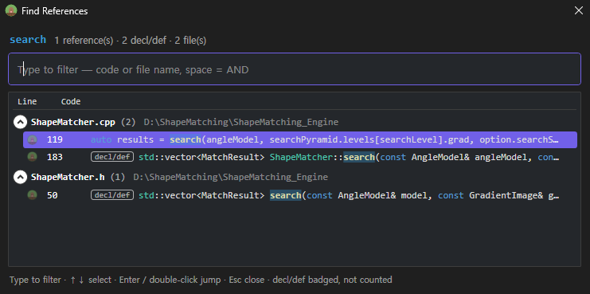The width and height of the screenshot is (590, 294).
Task: Click the reference icon on line 119 row
Action: (33, 139)
